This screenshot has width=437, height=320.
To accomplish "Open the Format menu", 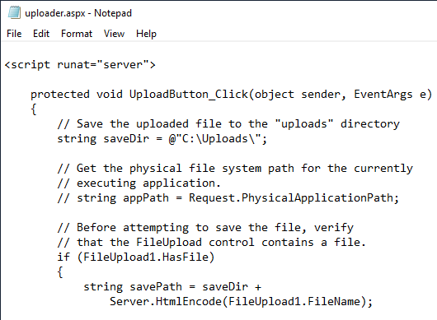I will tap(77, 34).
